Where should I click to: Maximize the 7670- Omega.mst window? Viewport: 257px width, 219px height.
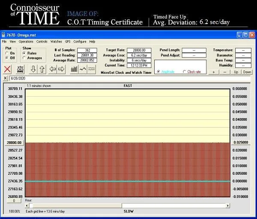pos(246,35)
